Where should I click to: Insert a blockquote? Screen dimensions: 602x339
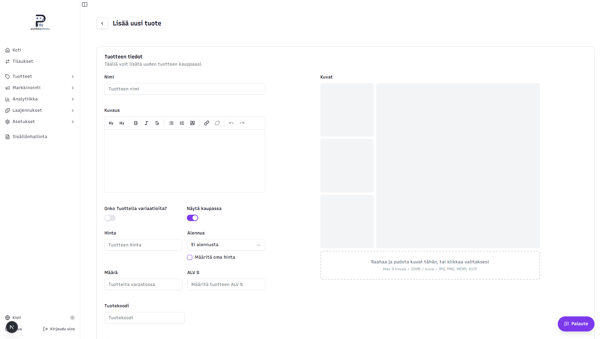coord(193,123)
